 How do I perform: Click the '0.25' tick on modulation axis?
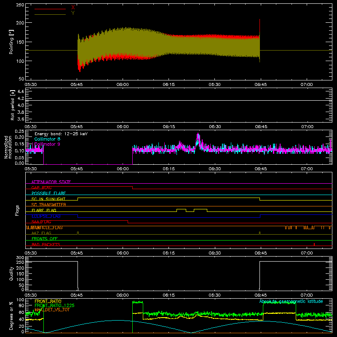click(19, 131)
